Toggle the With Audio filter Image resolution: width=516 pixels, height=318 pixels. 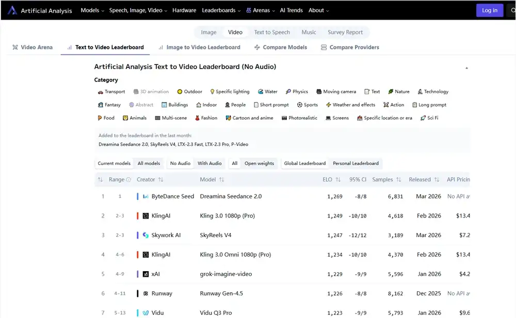click(x=209, y=163)
